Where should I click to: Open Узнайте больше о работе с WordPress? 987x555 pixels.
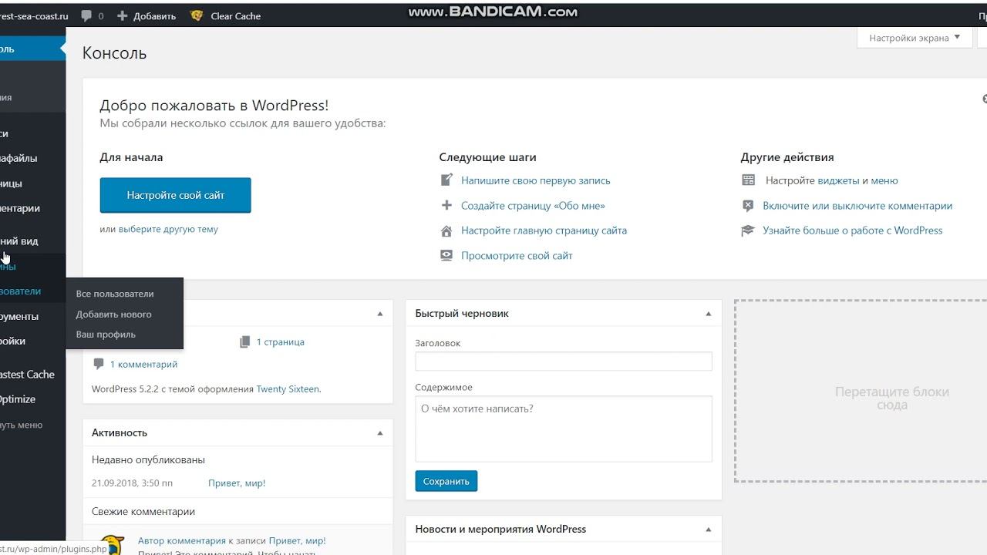click(853, 230)
